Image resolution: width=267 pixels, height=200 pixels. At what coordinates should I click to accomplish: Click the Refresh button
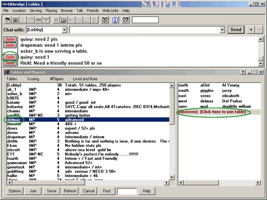tap(70, 191)
